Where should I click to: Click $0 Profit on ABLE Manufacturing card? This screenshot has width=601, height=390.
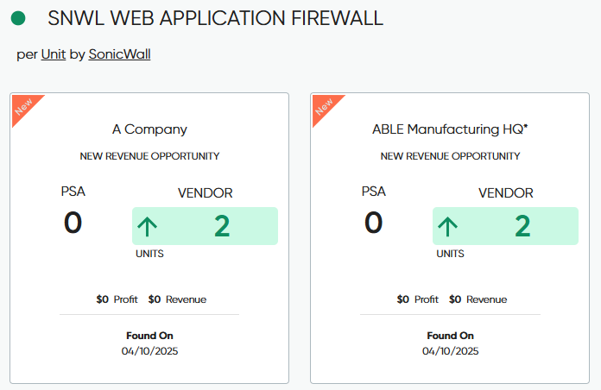417,299
